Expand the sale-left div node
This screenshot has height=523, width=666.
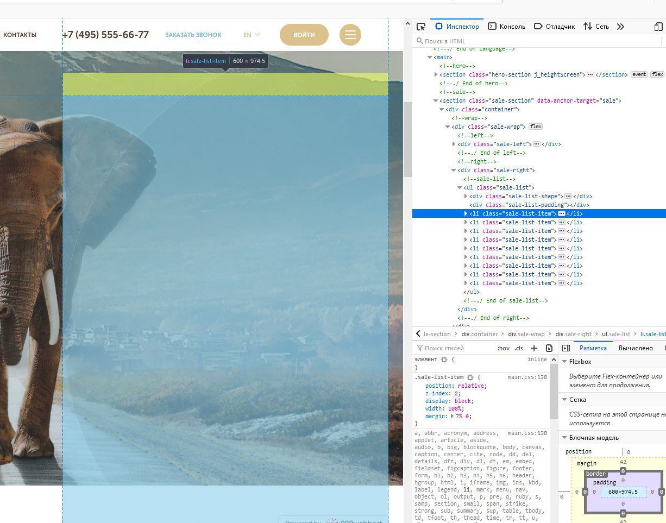[454, 144]
